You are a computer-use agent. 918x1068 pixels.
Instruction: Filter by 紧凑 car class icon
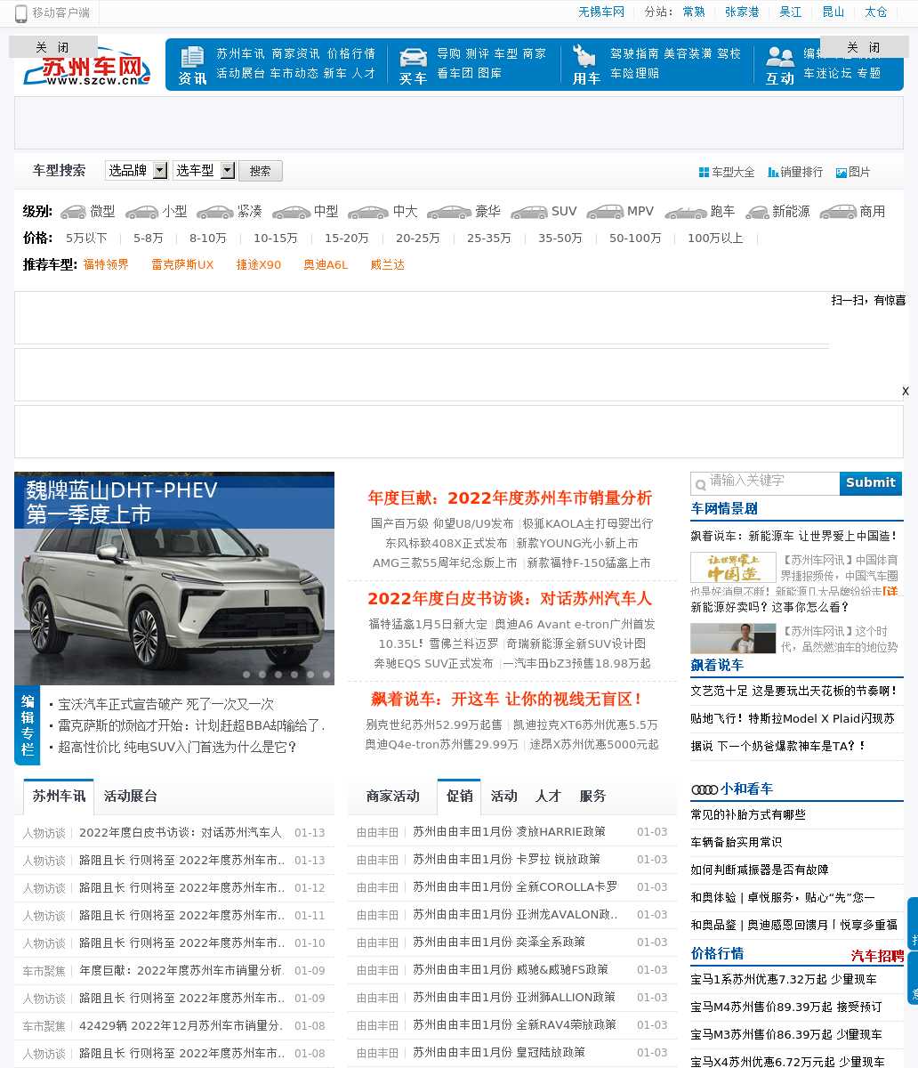tap(214, 212)
